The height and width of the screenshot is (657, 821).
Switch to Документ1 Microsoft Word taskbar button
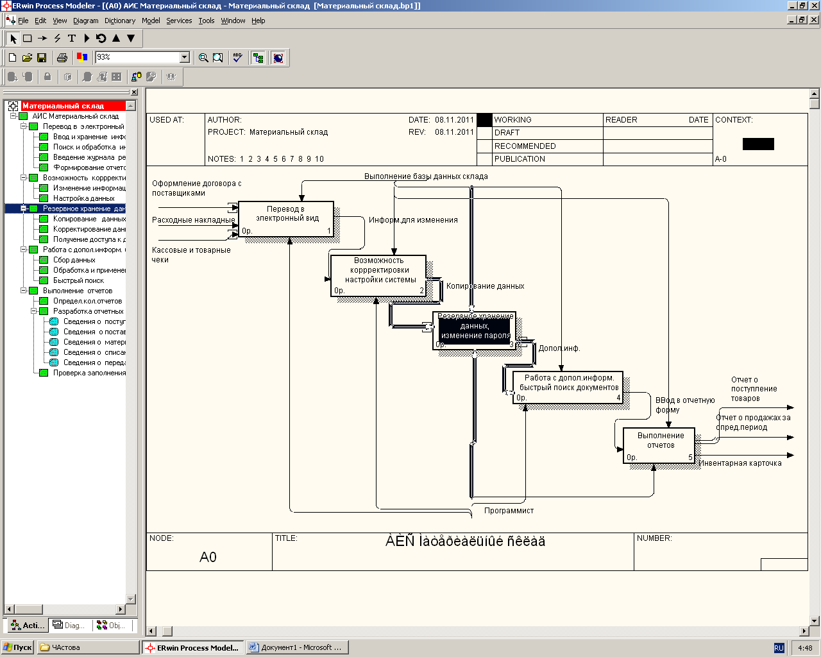[x=298, y=647]
